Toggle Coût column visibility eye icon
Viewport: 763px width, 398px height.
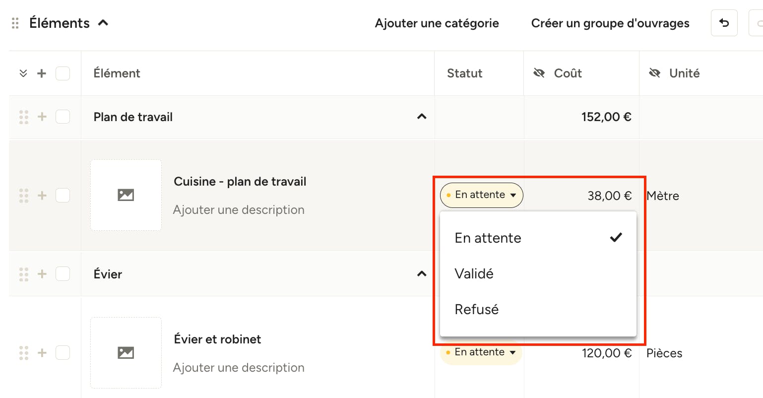click(x=539, y=73)
